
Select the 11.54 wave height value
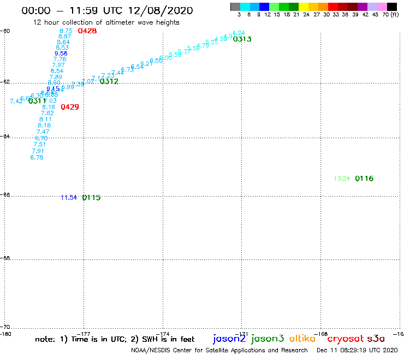[x=69, y=198]
